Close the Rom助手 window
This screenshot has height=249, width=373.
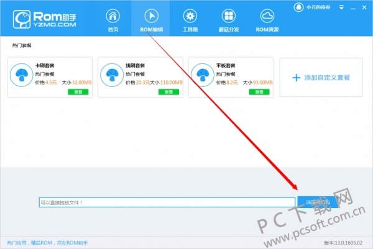click(364, 7)
